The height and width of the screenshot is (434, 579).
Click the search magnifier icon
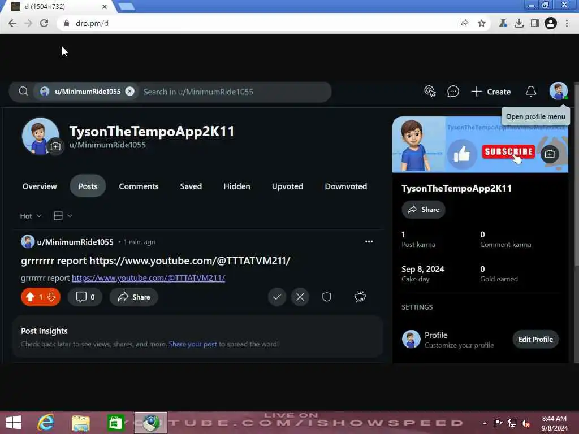23,91
